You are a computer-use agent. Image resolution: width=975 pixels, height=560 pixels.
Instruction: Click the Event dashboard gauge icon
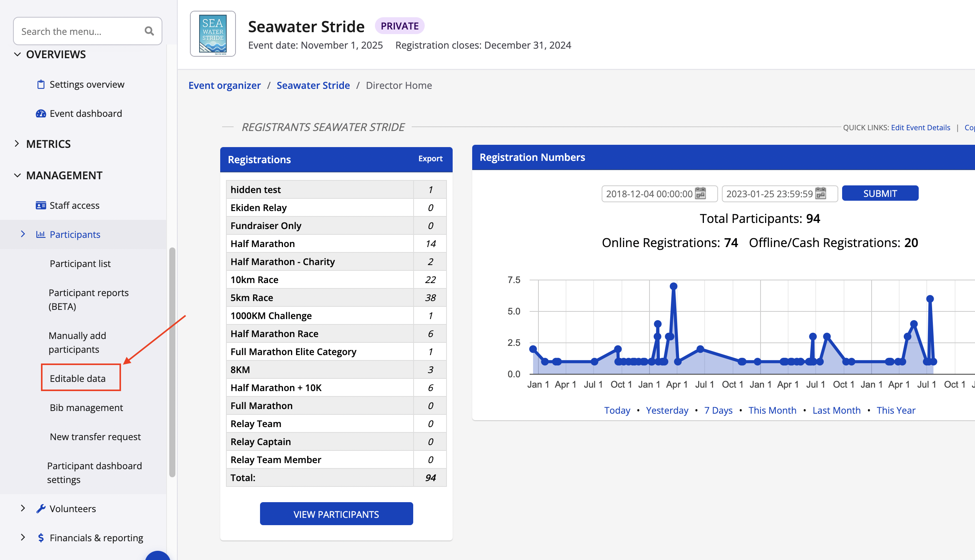point(41,113)
